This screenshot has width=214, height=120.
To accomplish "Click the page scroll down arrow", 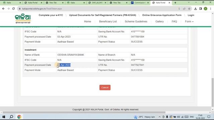I will [x=213, y=110].
